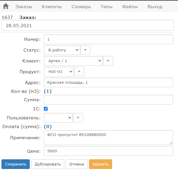This screenshot has height=171, width=178.
Task: Open the quantity link (1)
Action: tap(48, 91)
